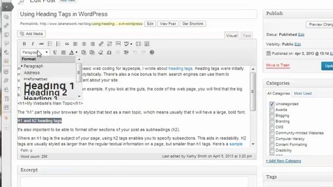Click the Add Media button

(x=31, y=34)
